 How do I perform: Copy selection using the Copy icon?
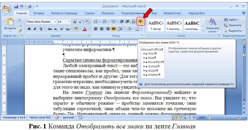click(20, 25)
